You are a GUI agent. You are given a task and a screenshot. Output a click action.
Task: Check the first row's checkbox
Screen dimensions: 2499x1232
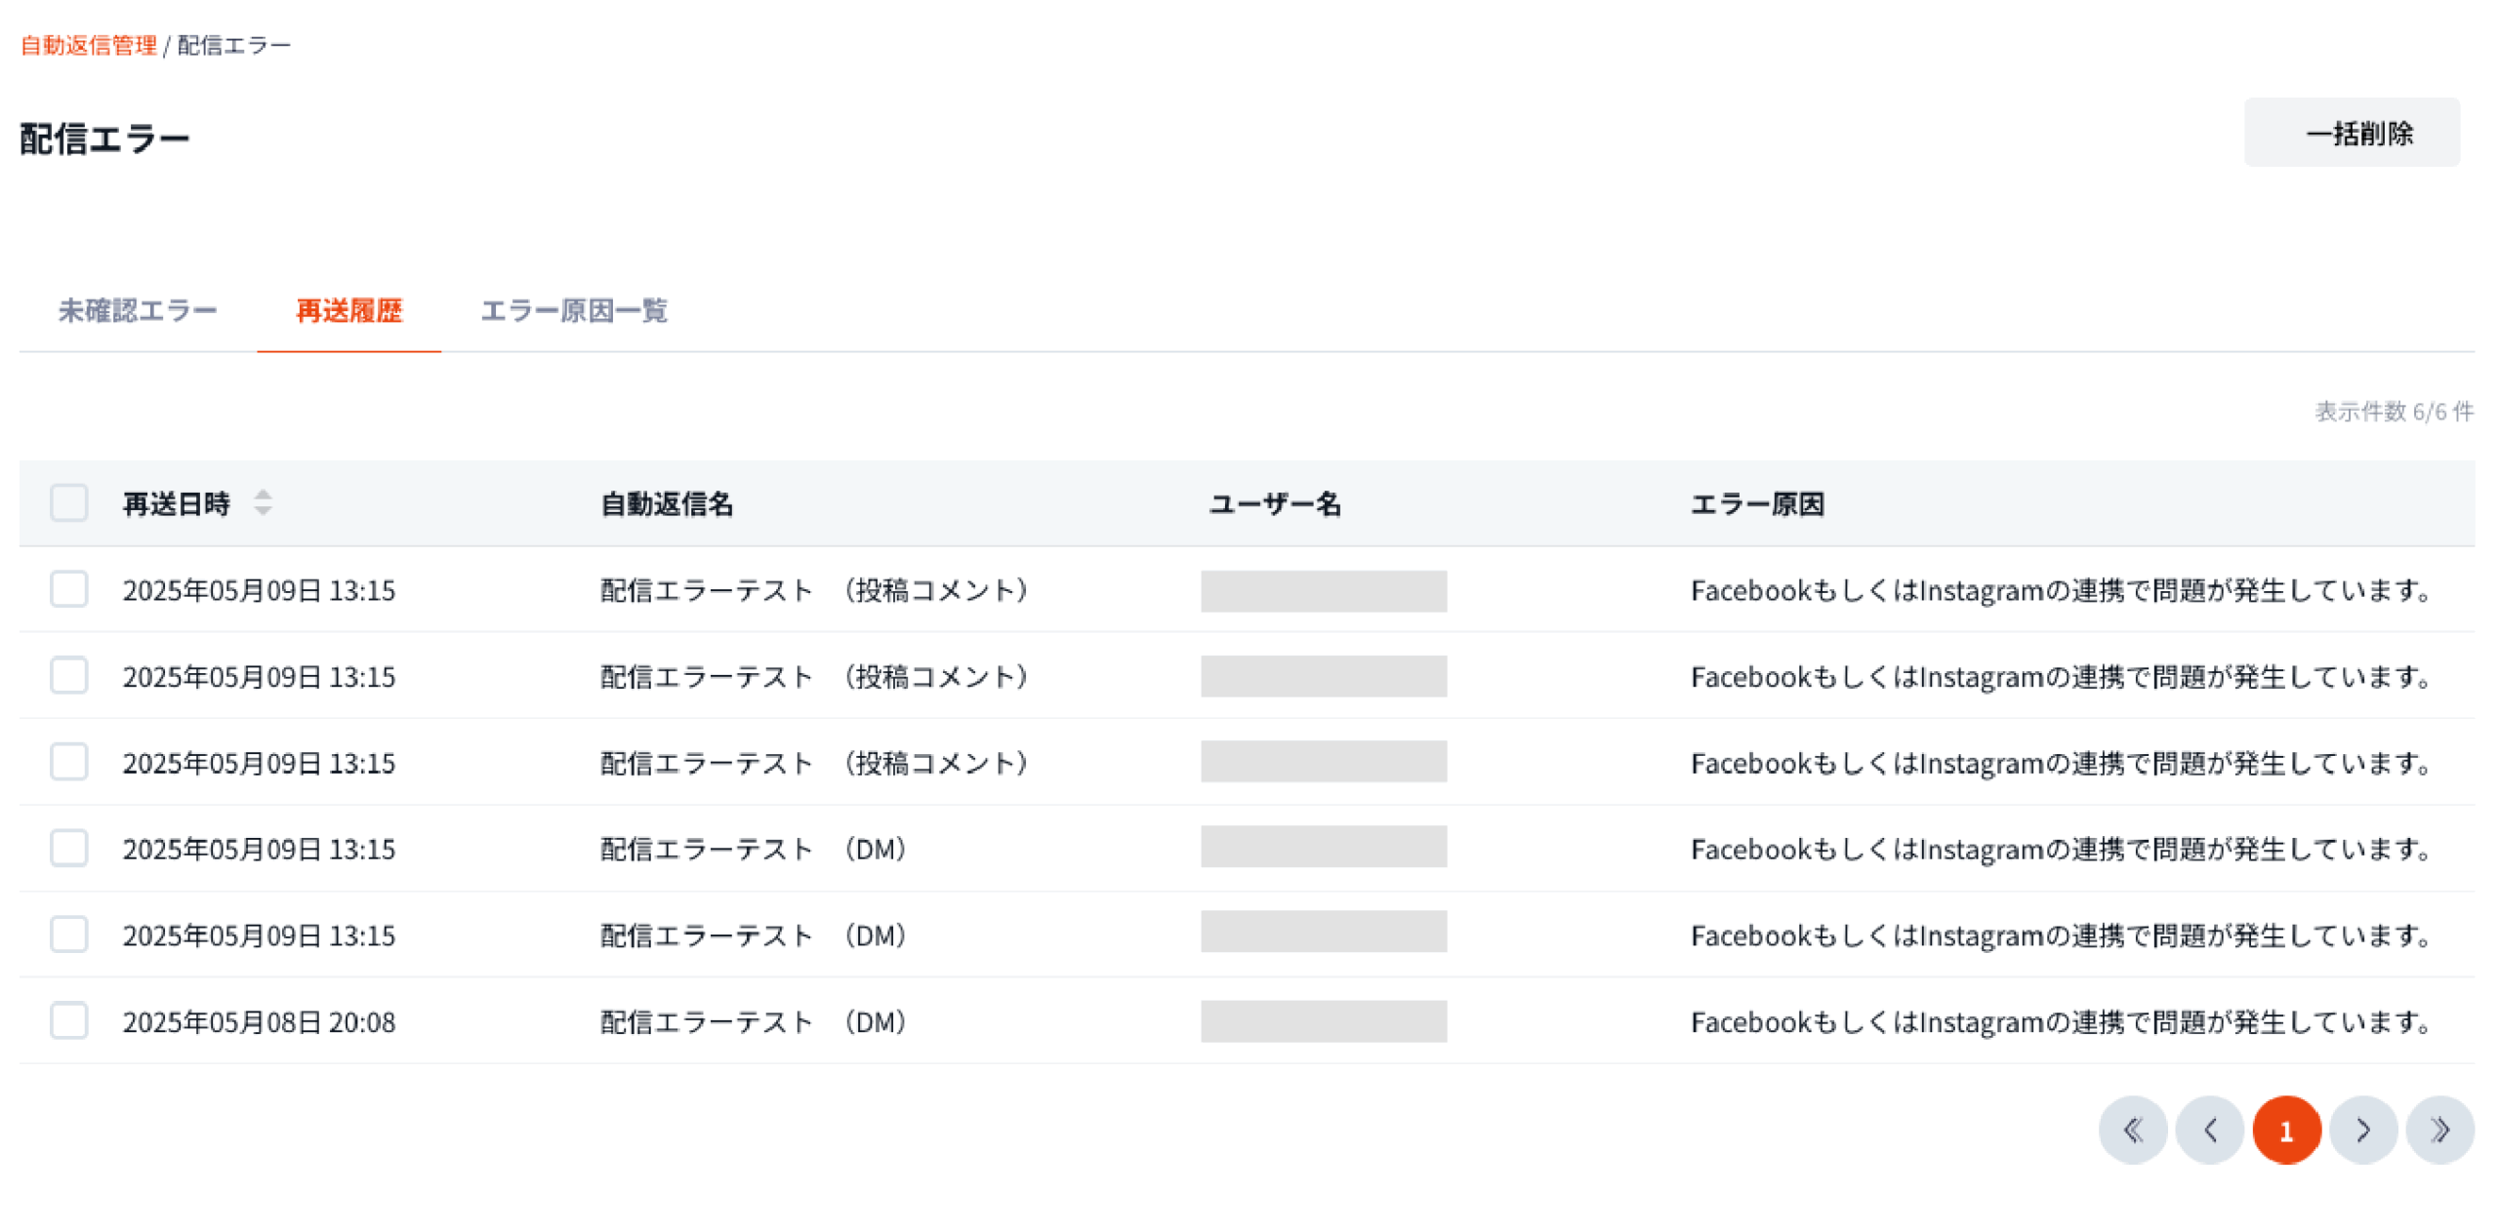(x=69, y=589)
